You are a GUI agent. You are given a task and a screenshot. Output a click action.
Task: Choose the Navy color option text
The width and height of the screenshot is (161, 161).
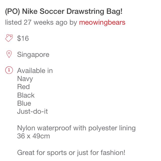click(25, 79)
